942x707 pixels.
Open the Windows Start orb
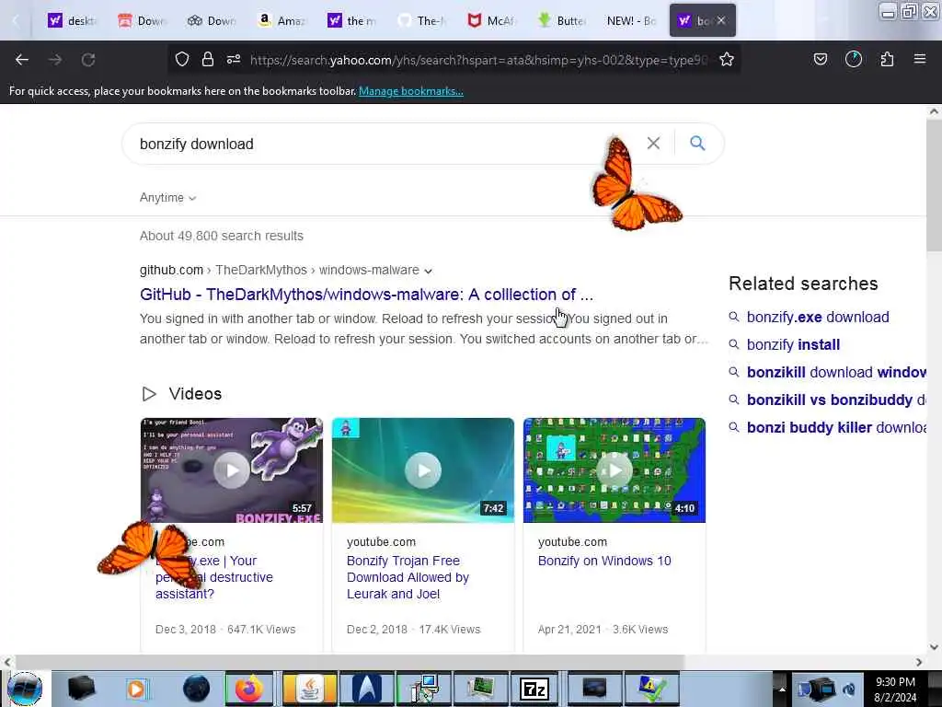click(25, 689)
